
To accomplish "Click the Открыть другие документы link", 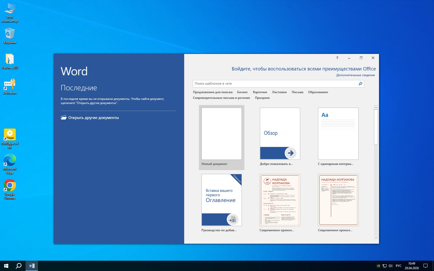I will [x=93, y=118].
